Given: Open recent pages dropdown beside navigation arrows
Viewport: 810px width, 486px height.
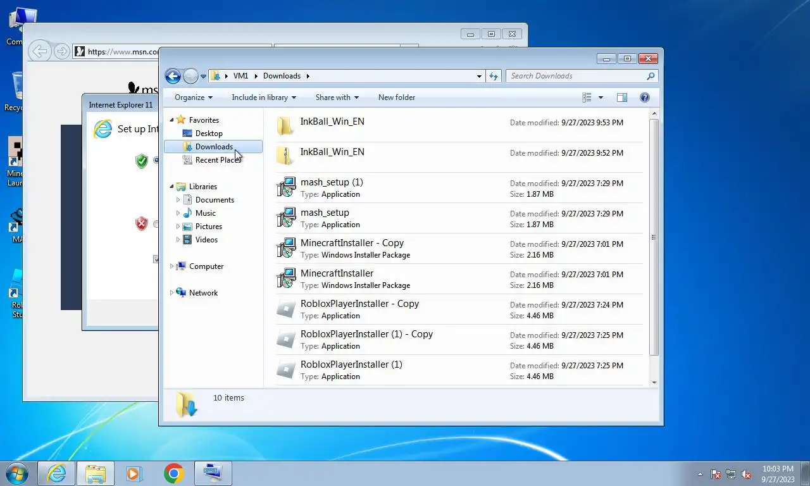Looking at the screenshot, I should coord(203,77).
